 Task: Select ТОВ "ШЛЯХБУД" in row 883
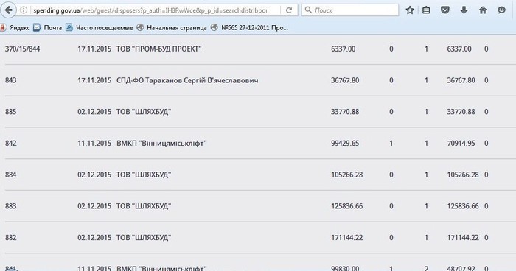(x=144, y=206)
